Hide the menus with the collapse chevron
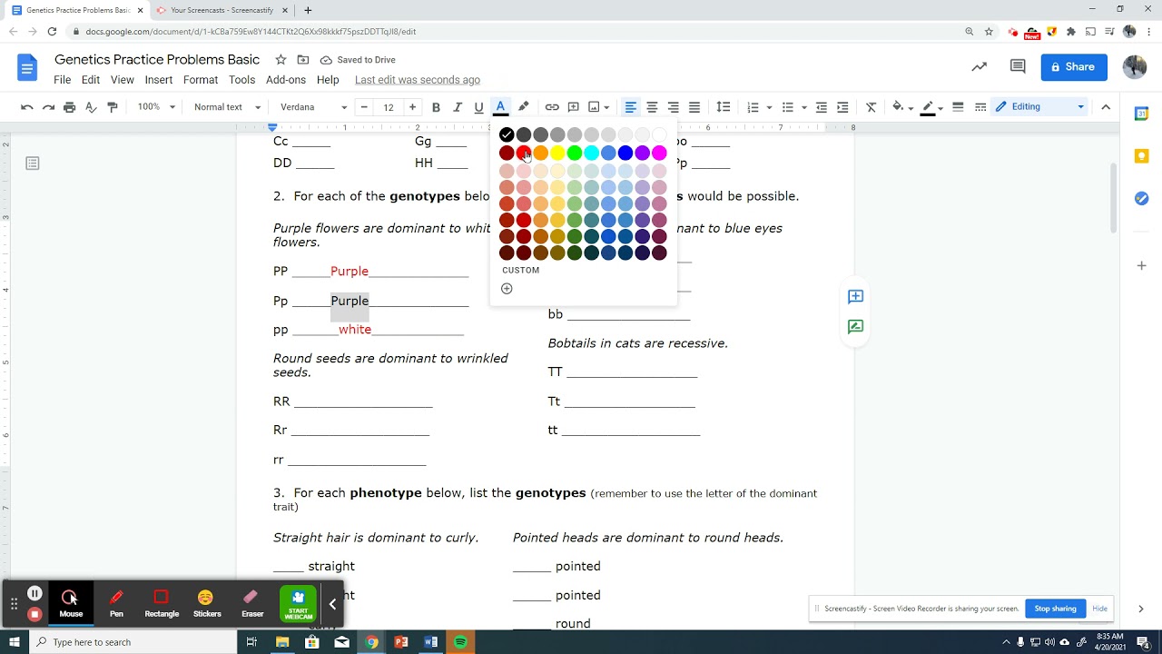Image resolution: width=1162 pixels, height=654 pixels. 1106,107
